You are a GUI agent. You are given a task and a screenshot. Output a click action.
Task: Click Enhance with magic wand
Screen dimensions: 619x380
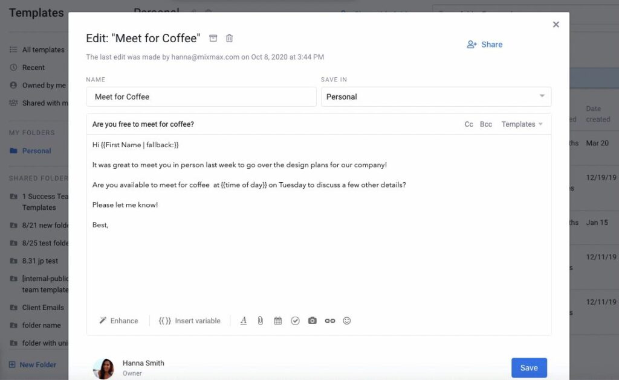coord(119,321)
